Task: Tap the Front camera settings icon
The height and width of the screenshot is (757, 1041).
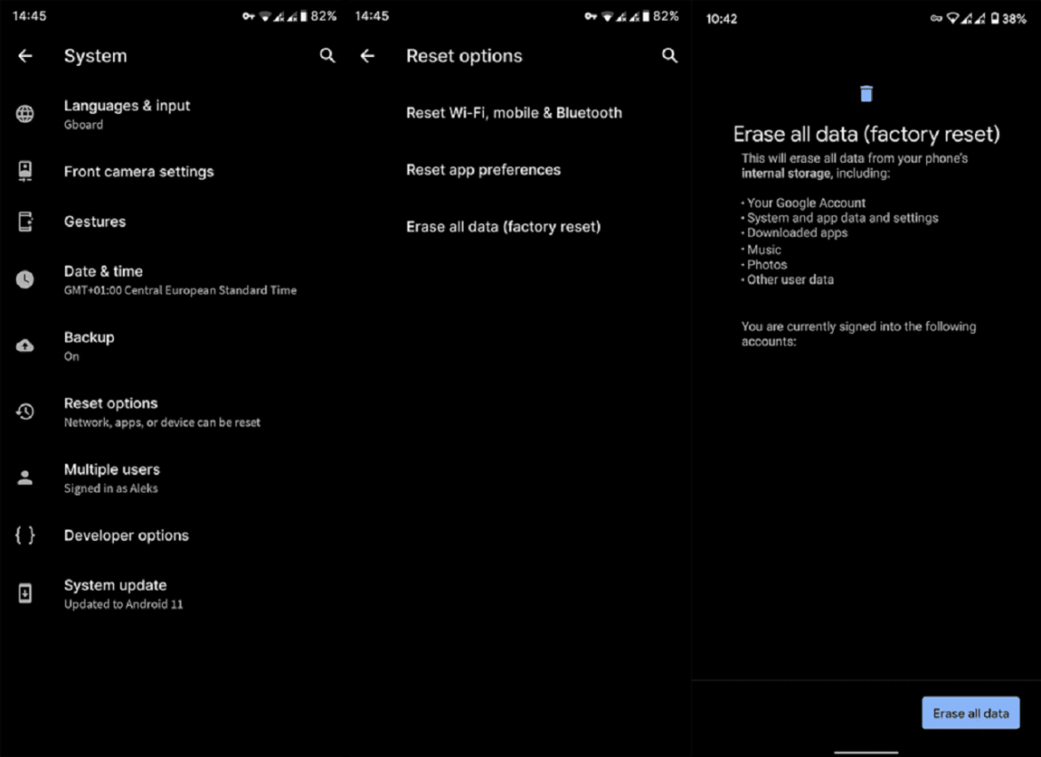Action: 25,171
